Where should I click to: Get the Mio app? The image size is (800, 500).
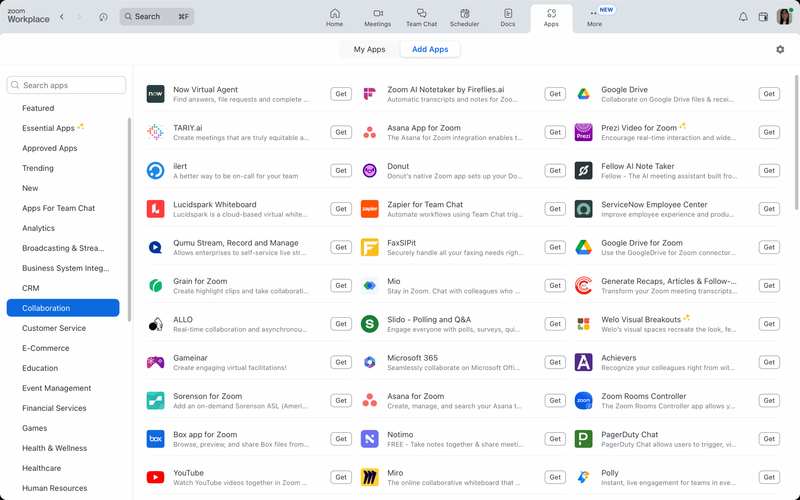coord(555,286)
